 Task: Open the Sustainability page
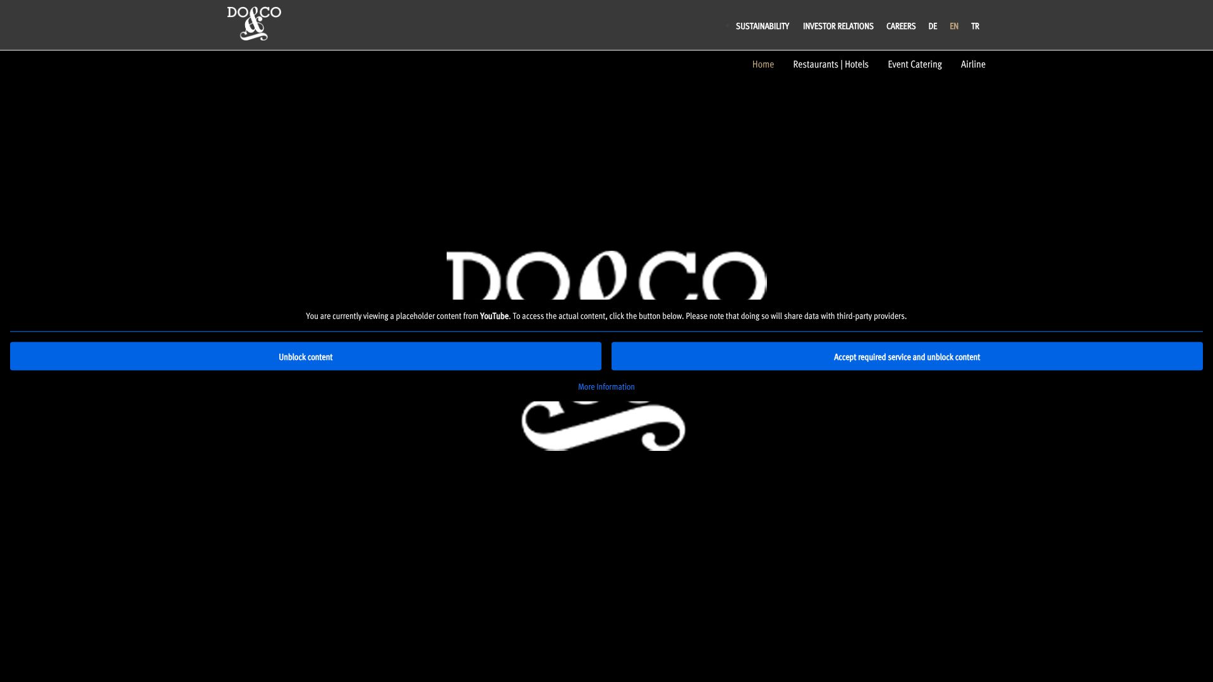point(763,27)
